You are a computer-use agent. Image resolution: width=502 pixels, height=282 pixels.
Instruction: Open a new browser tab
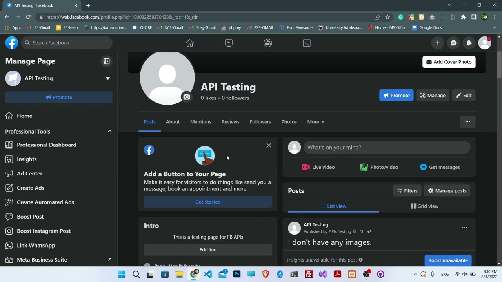coord(88,5)
